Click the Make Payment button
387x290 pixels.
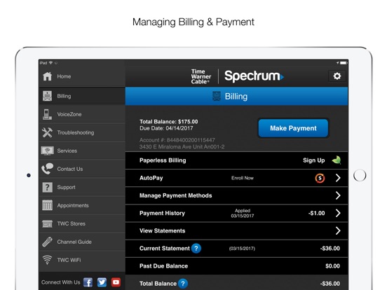tap(293, 128)
